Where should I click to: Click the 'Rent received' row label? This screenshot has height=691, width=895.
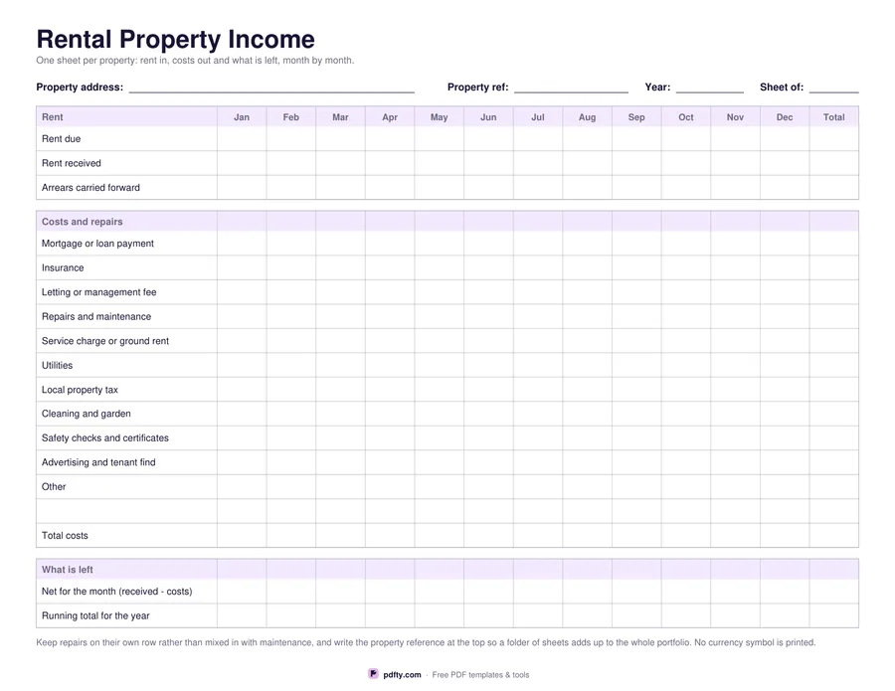tap(72, 163)
